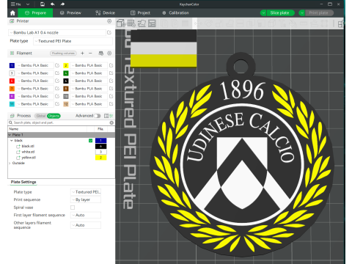Clear the object search field

click(111, 122)
